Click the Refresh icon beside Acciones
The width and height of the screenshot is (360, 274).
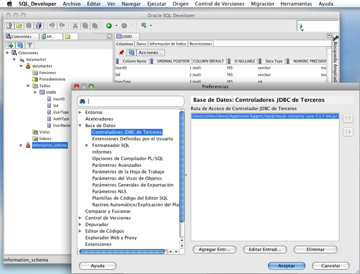[x=131, y=53]
